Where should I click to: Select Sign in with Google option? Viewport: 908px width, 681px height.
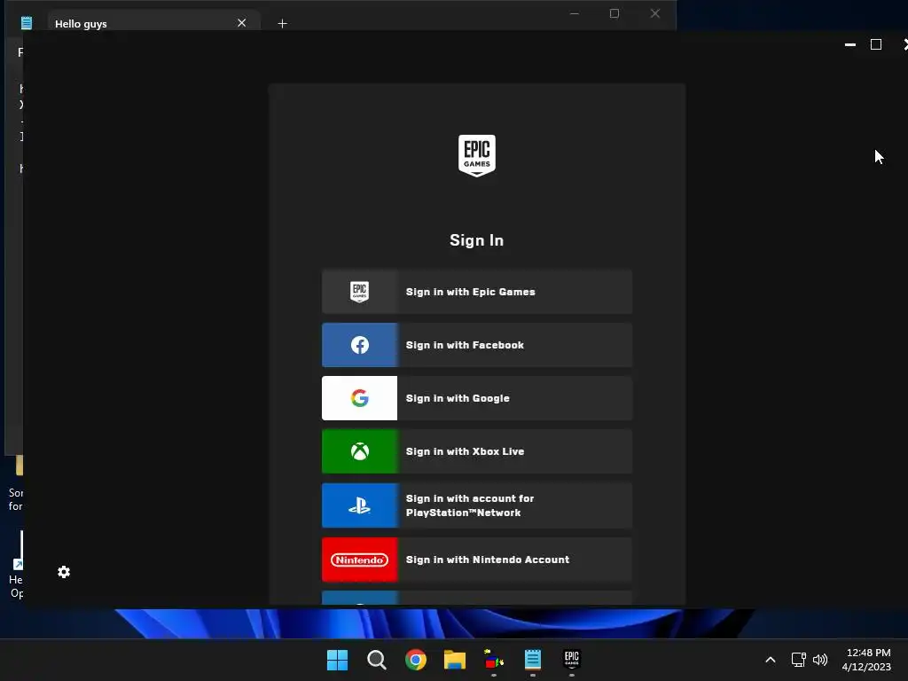(x=476, y=398)
